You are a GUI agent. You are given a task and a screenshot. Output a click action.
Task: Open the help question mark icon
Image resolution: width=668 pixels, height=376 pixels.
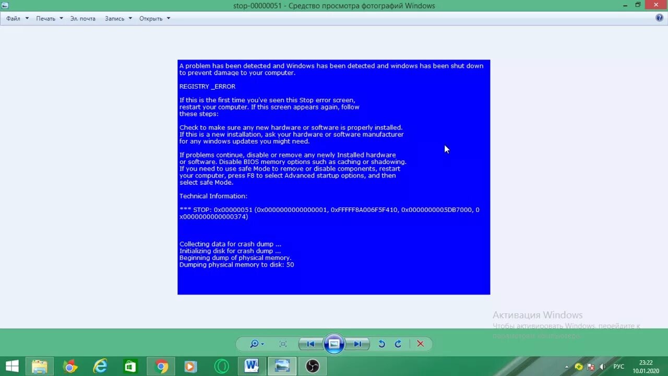coord(659,18)
